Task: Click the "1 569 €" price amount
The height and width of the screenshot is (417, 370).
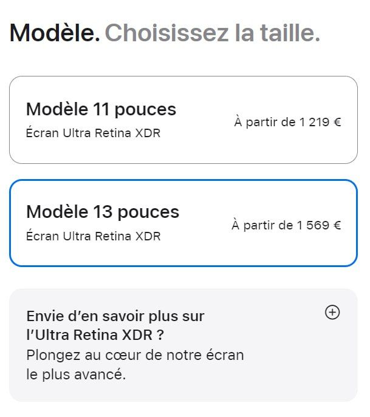Action: tap(318, 225)
